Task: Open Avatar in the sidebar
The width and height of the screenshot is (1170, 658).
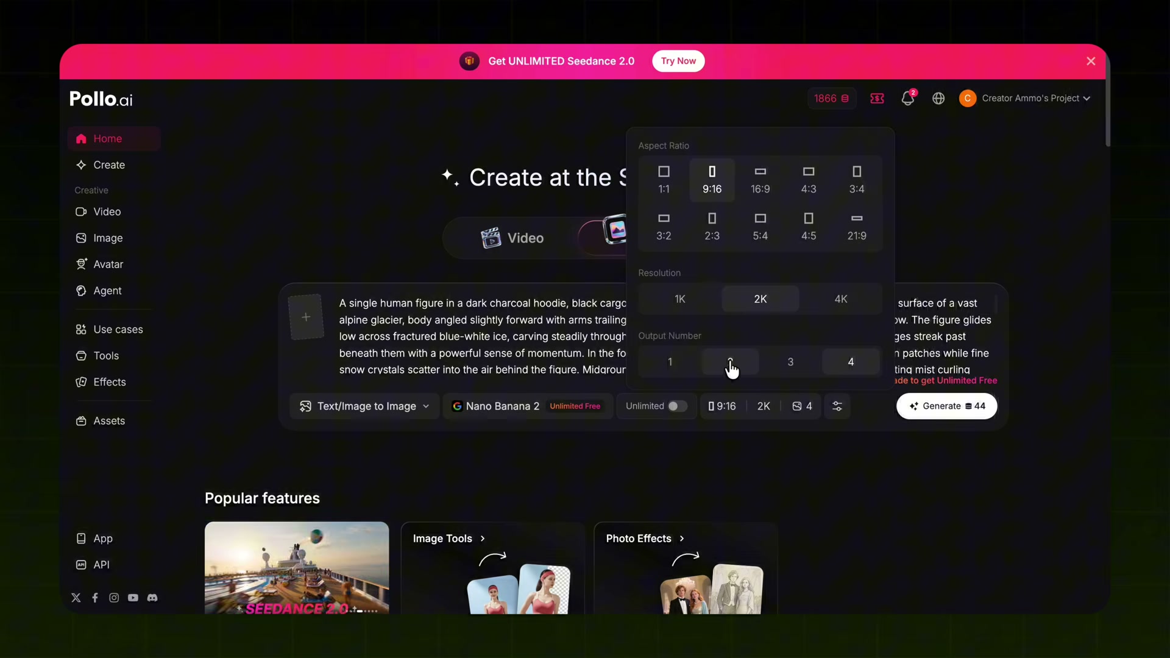Action: 114,264
